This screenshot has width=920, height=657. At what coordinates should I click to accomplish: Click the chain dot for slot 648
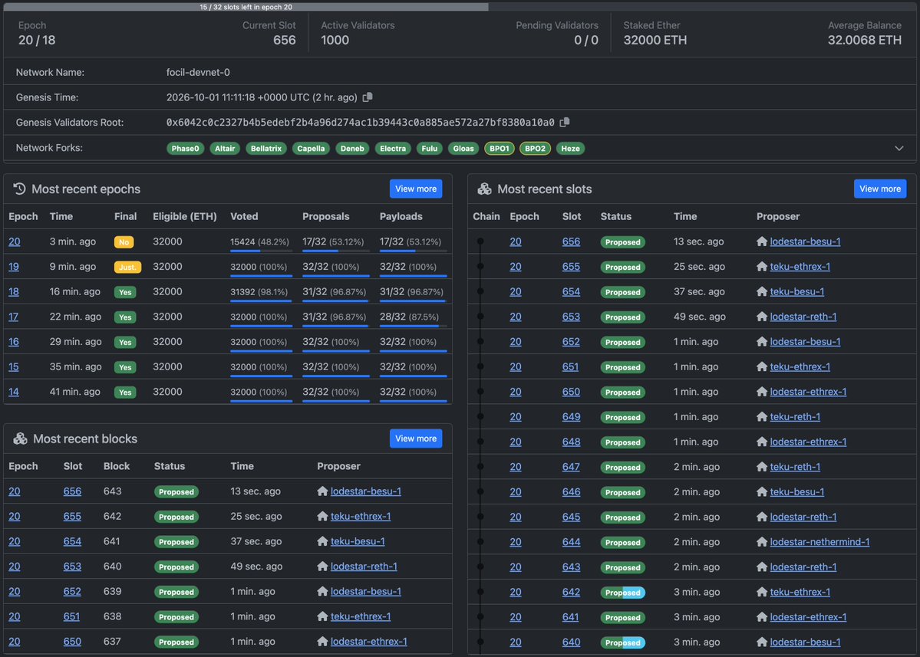tap(480, 442)
